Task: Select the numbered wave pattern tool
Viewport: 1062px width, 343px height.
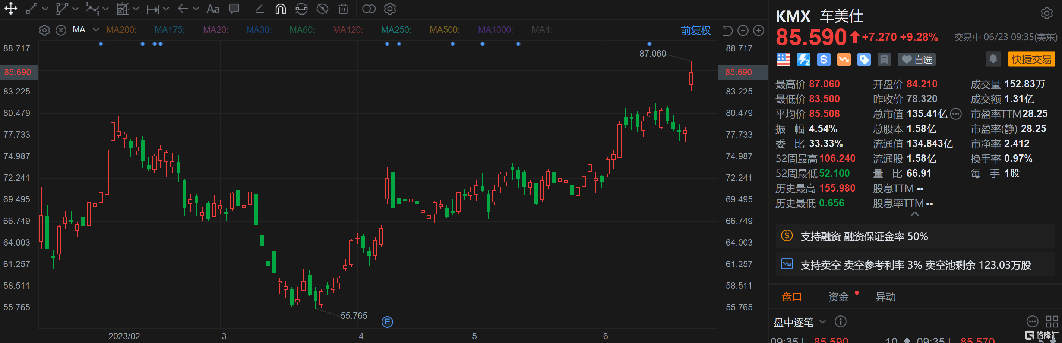Action: click(92, 9)
